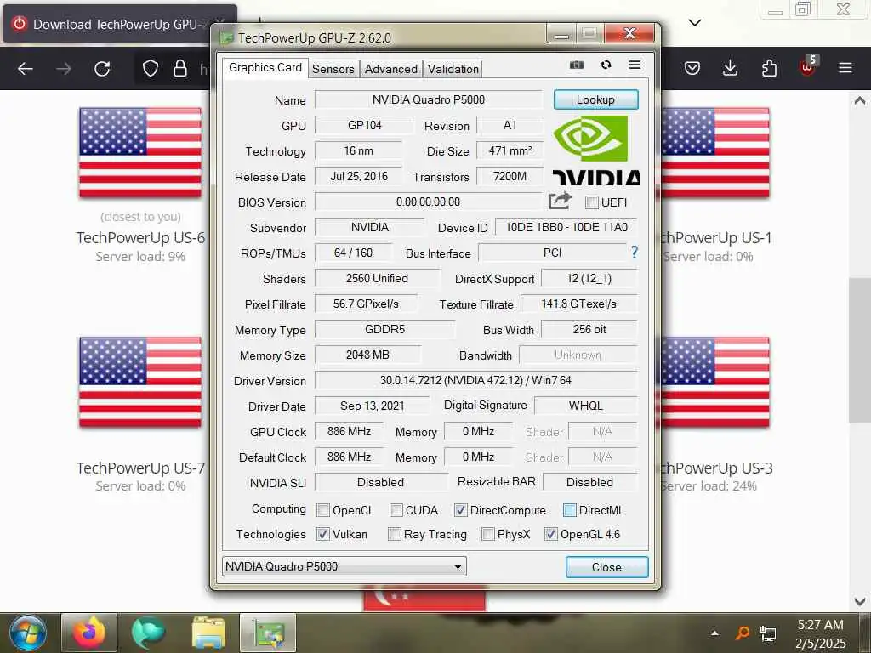The height and width of the screenshot is (653, 871).
Task: Click the GPU-Z refresh icon
Action: point(606,65)
